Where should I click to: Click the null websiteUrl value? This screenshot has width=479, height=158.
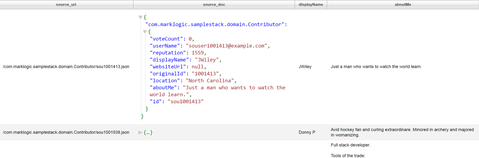[198, 67]
